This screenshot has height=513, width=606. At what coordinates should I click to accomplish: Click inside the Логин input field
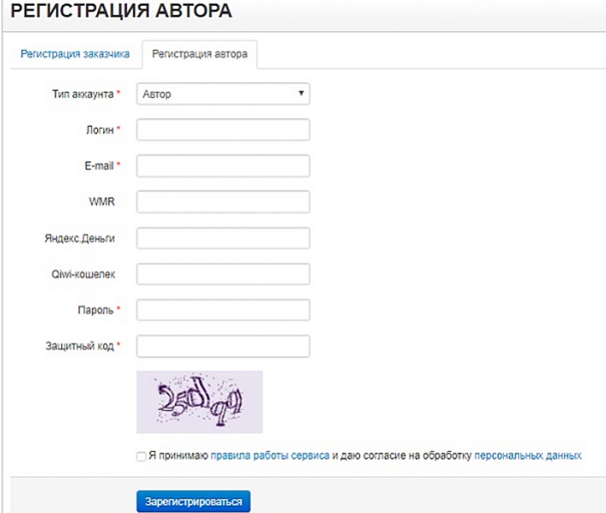click(x=223, y=130)
